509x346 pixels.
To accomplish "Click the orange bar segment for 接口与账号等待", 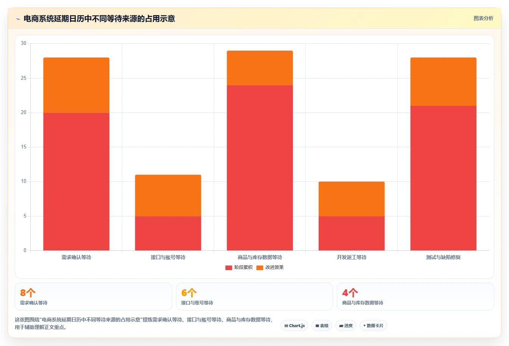I will pos(168,195).
